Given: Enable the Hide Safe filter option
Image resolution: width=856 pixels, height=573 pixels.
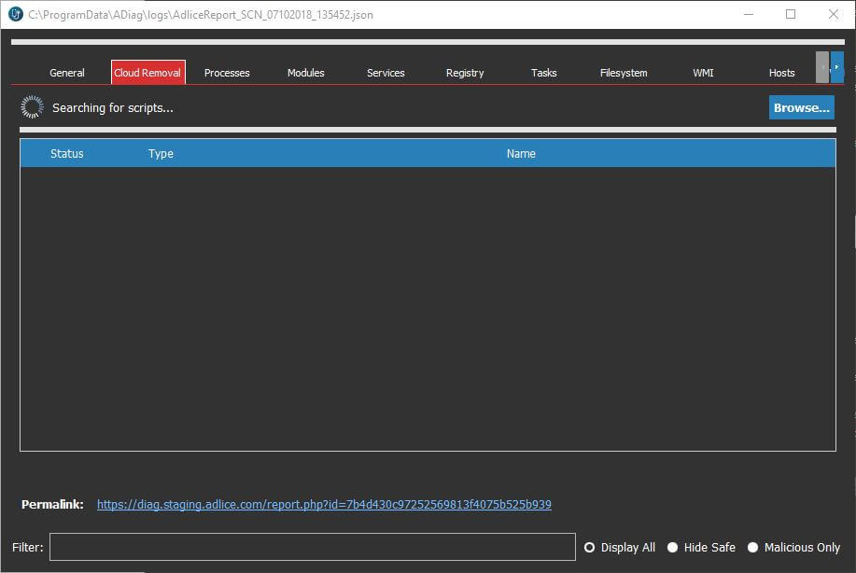Looking at the screenshot, I should 672,548.
